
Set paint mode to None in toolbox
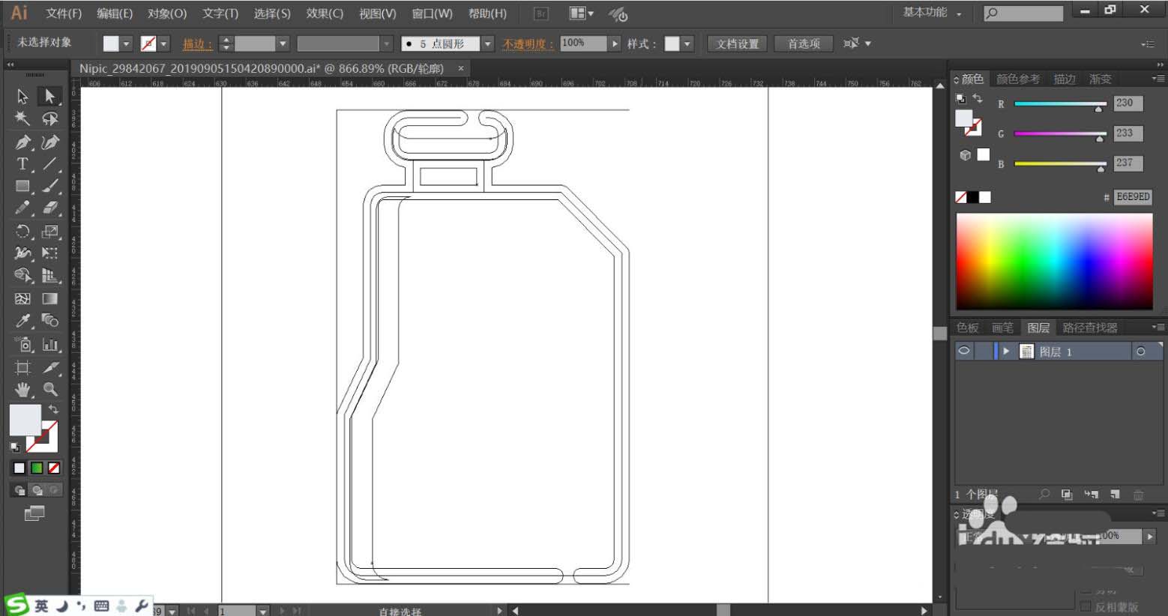(x=54, y=468)
